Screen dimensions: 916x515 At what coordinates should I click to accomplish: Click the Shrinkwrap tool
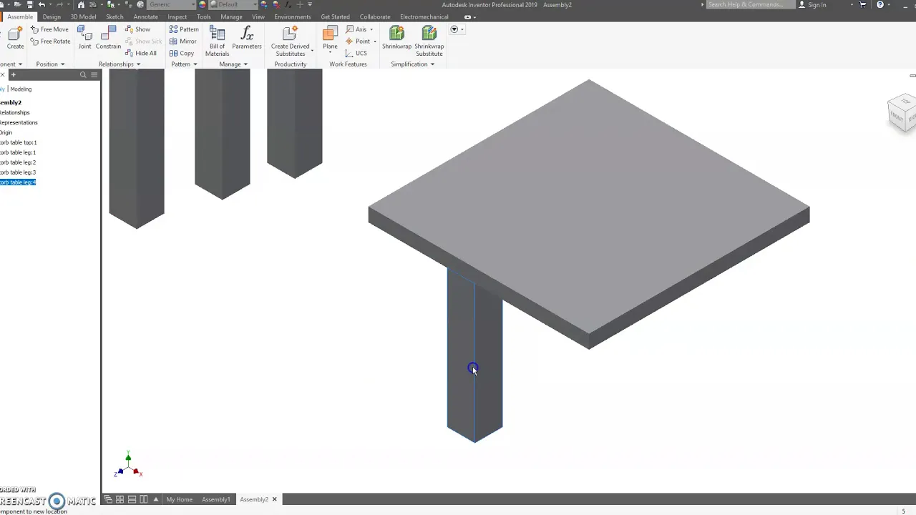coord(397,38)
